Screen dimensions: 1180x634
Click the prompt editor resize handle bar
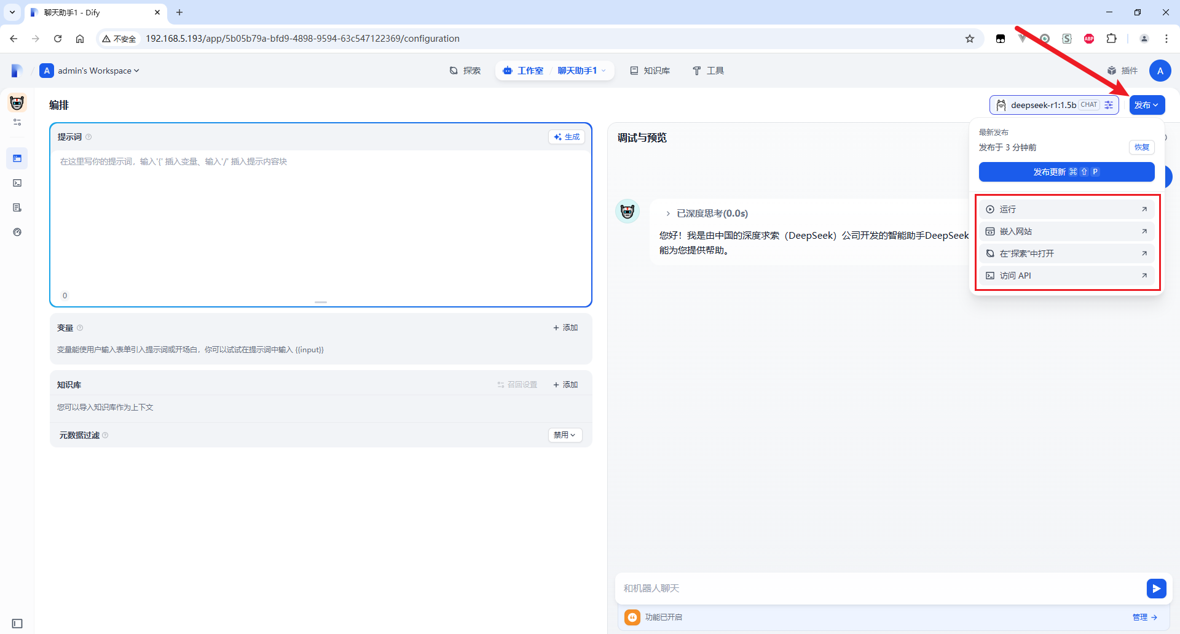point(321,302)
